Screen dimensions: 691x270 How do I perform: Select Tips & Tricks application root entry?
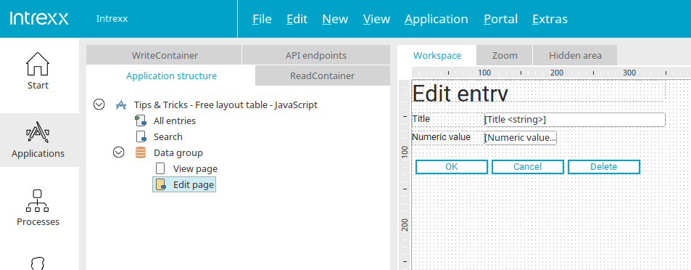225,105
